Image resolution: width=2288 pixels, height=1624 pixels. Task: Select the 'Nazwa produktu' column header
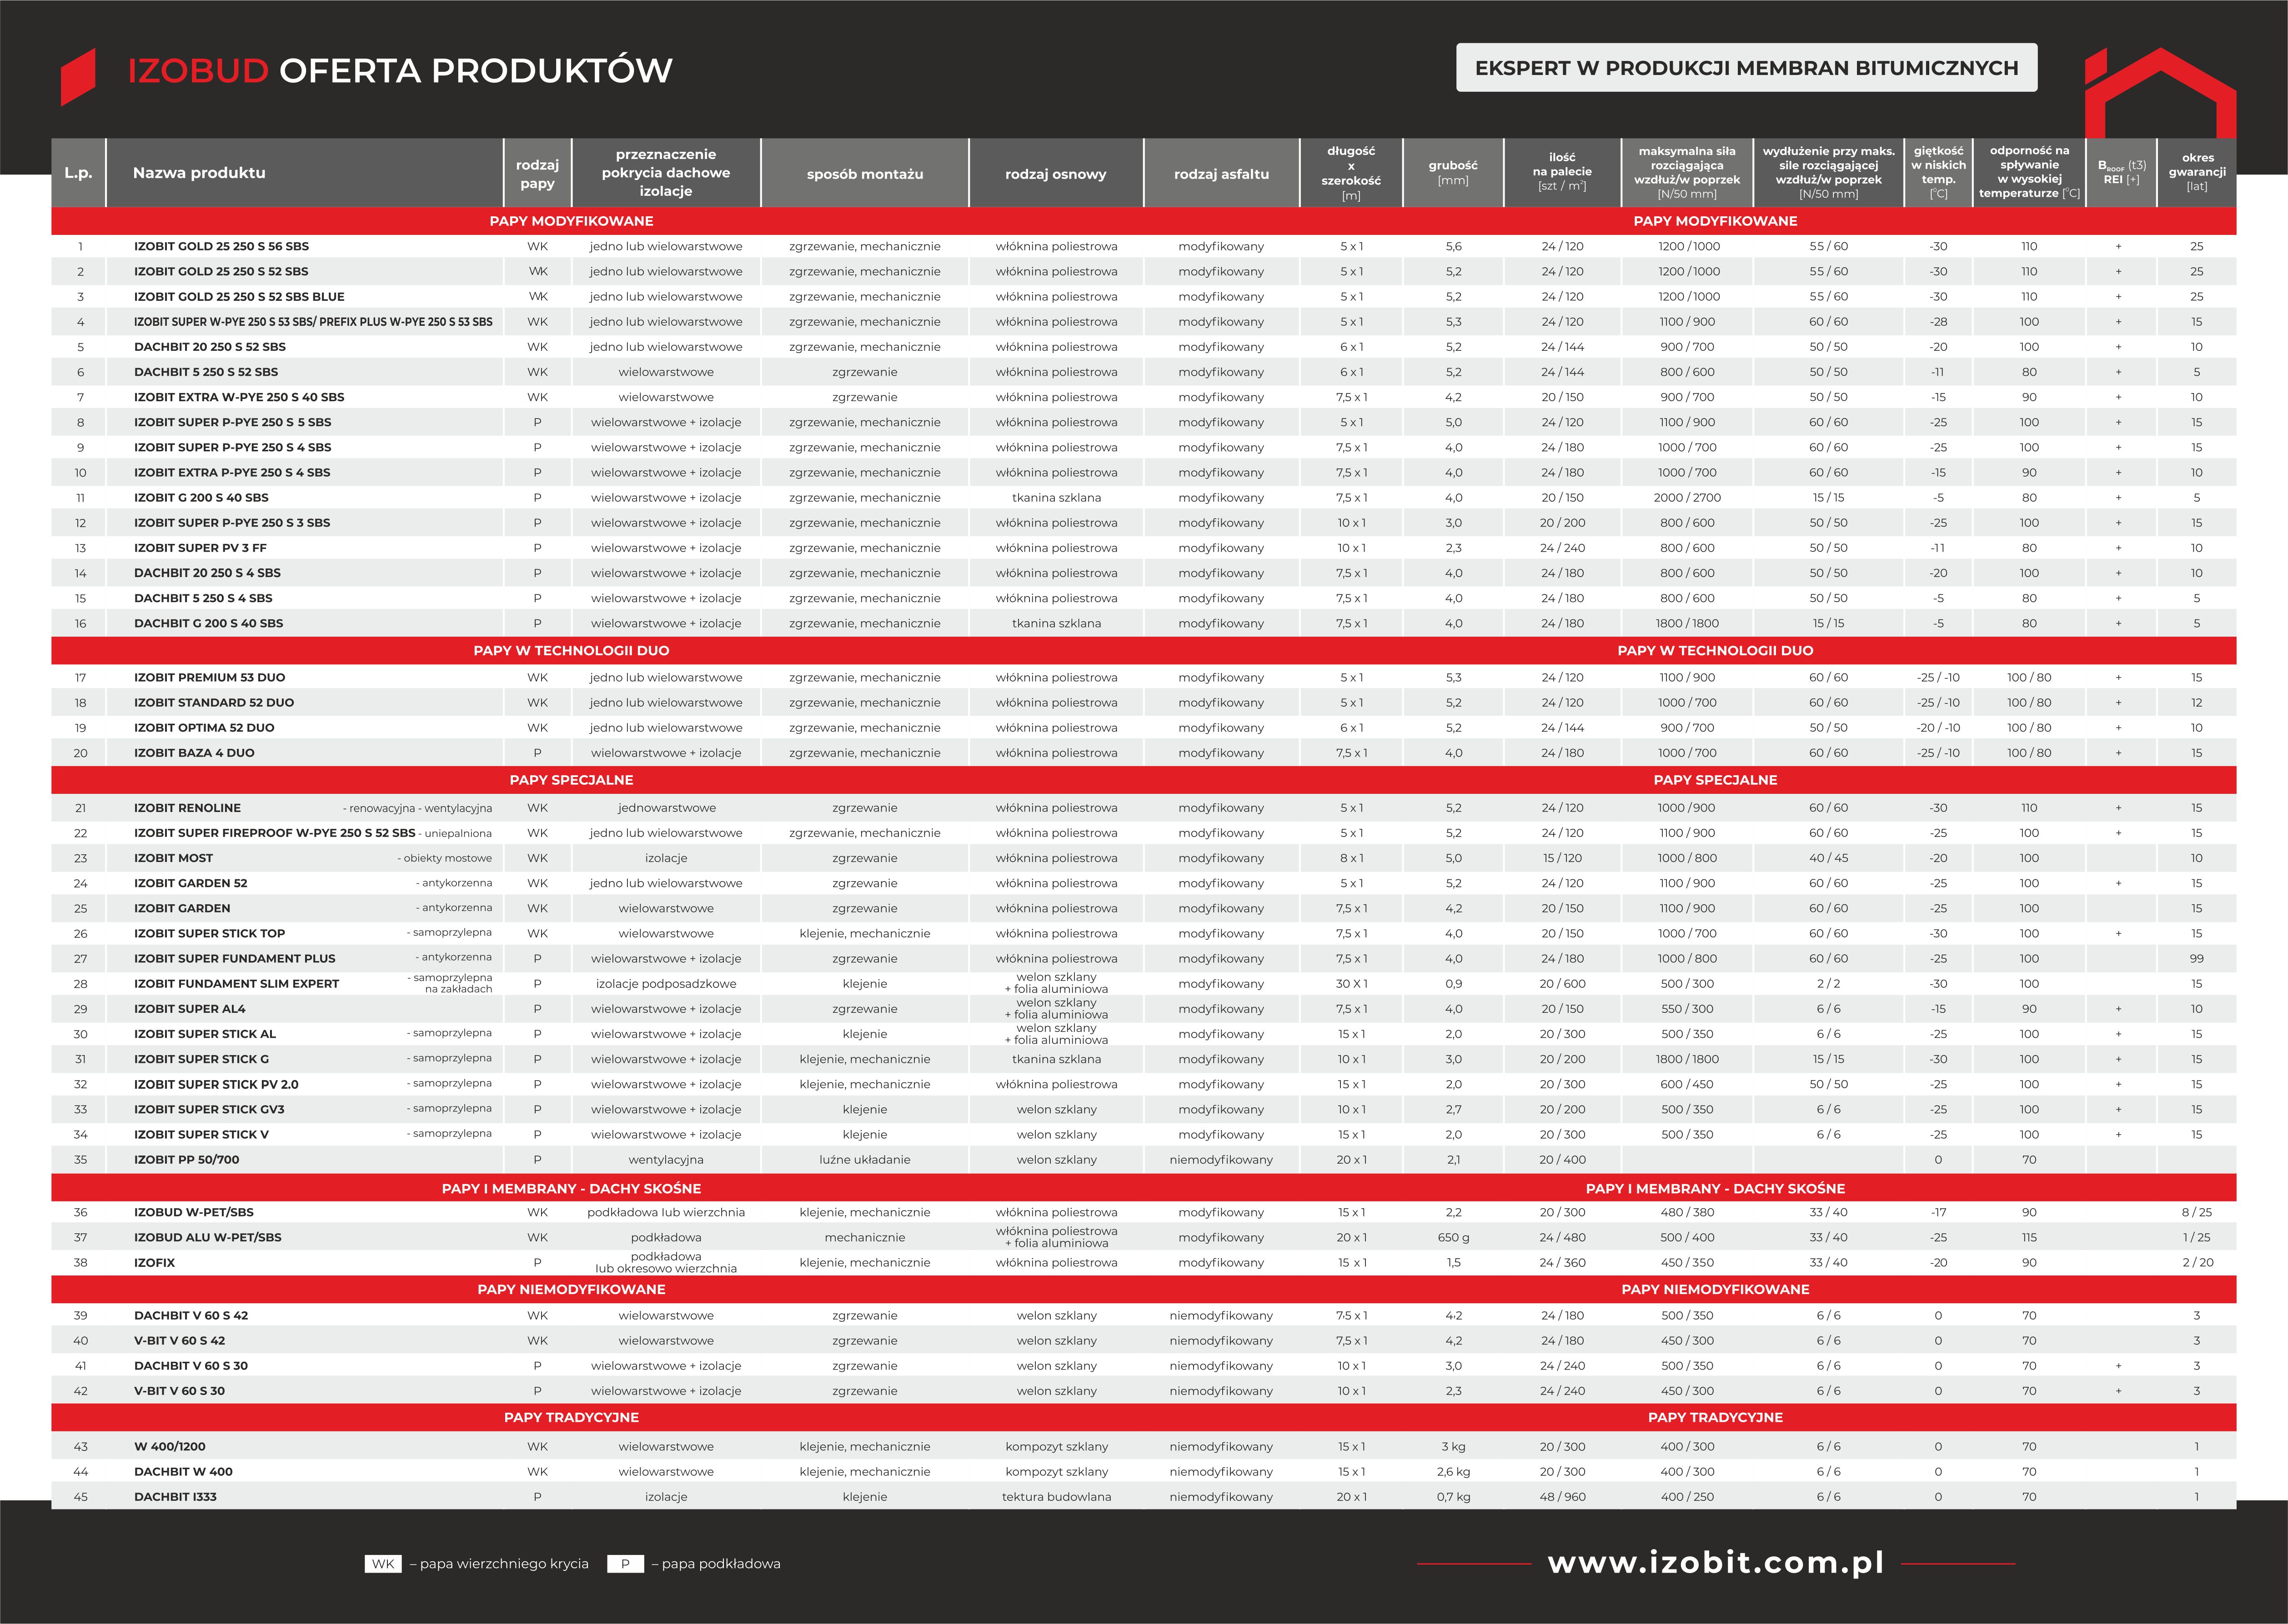199,173
